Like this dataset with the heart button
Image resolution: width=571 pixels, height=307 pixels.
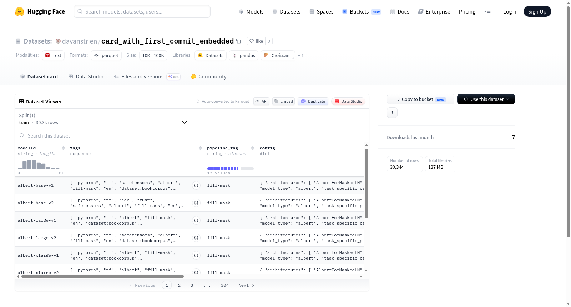256,41
